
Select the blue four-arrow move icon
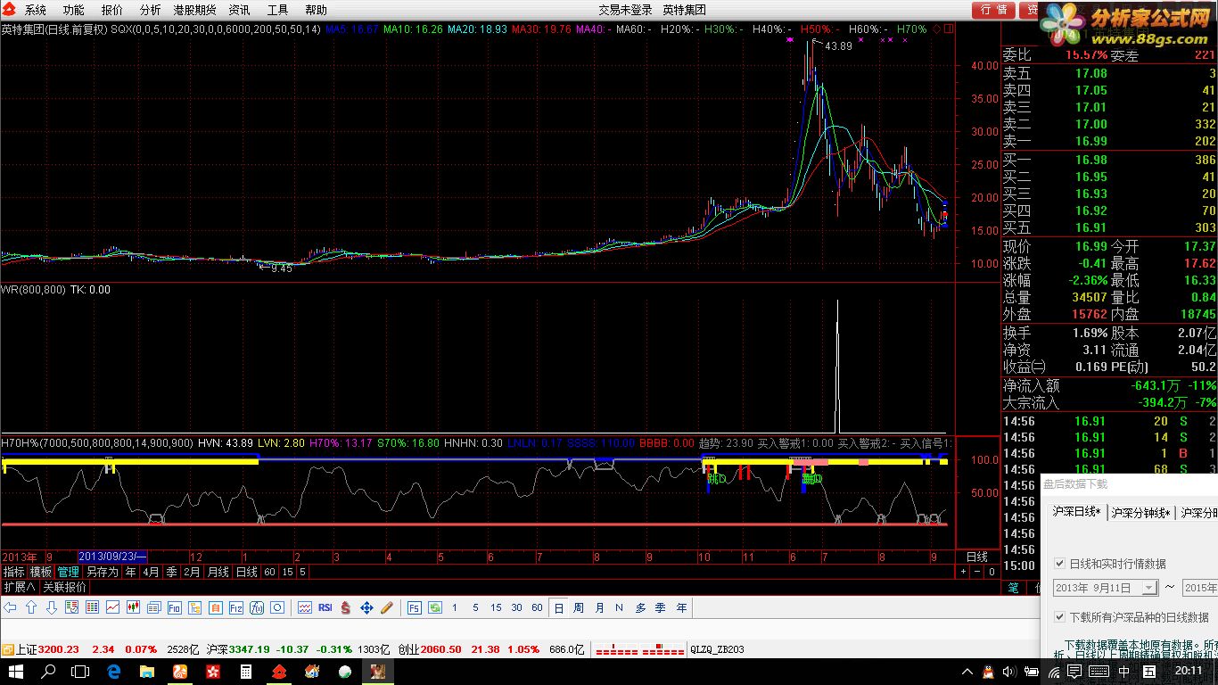click(366, 607)
